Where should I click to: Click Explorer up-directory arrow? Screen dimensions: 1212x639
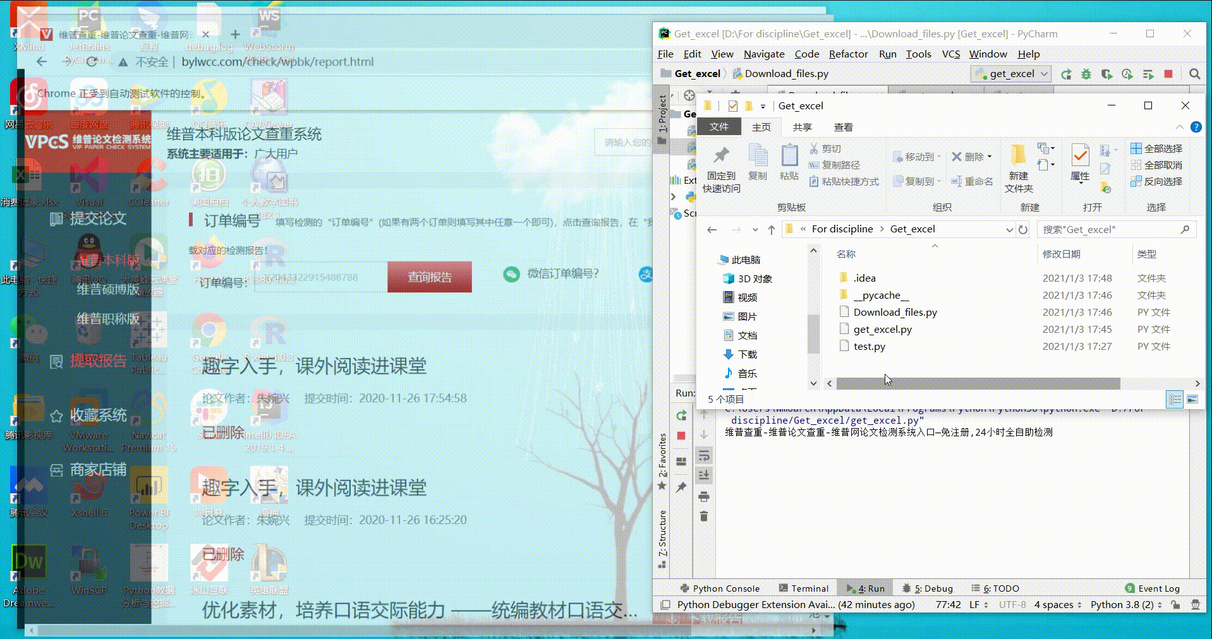[771, 230]
